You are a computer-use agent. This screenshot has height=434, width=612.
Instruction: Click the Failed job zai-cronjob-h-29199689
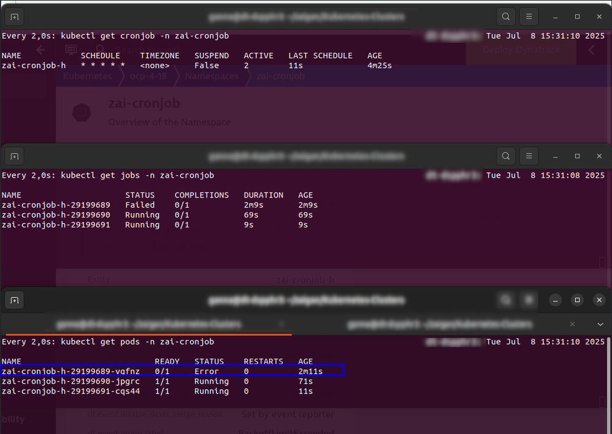click(56, 205)
